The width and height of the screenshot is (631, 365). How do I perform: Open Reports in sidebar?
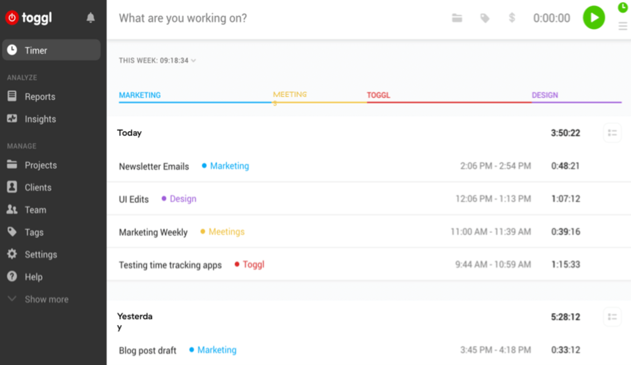(x=40, y=96)
